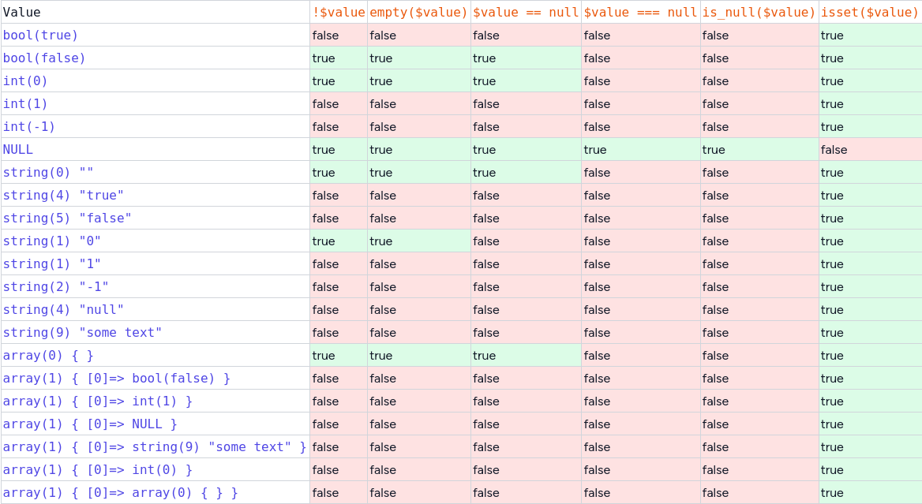Select empty($value) "true" in string "0" row
The image size is (922, 504).
pos(419,241)
